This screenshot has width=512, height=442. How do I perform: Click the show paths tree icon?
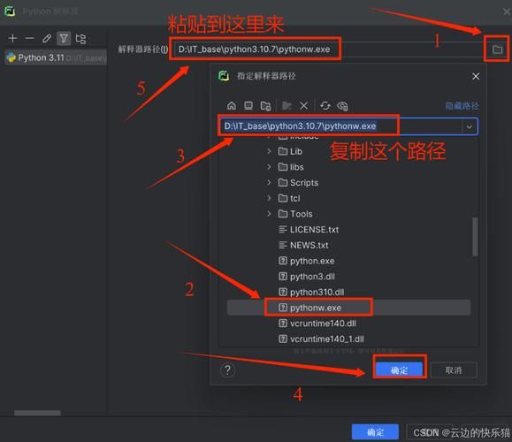80,39
